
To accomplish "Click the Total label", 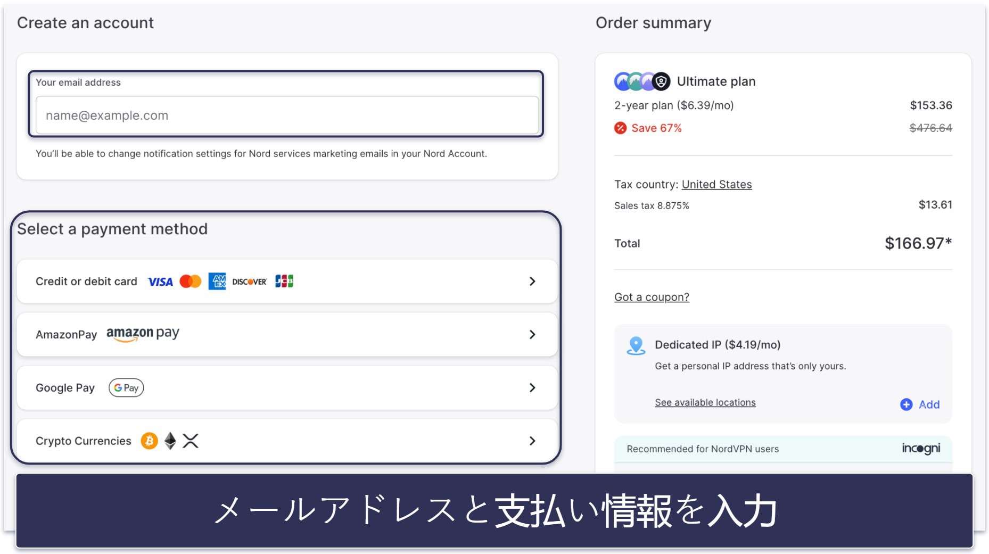I will coord(627,243).
